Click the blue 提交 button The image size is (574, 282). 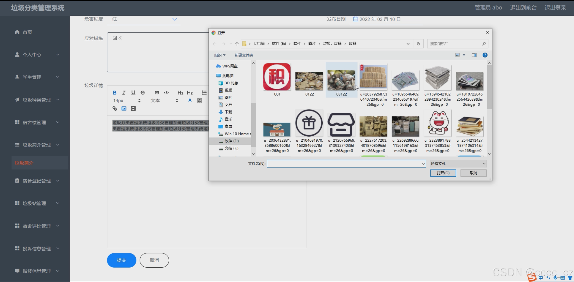tap(121, 260)
